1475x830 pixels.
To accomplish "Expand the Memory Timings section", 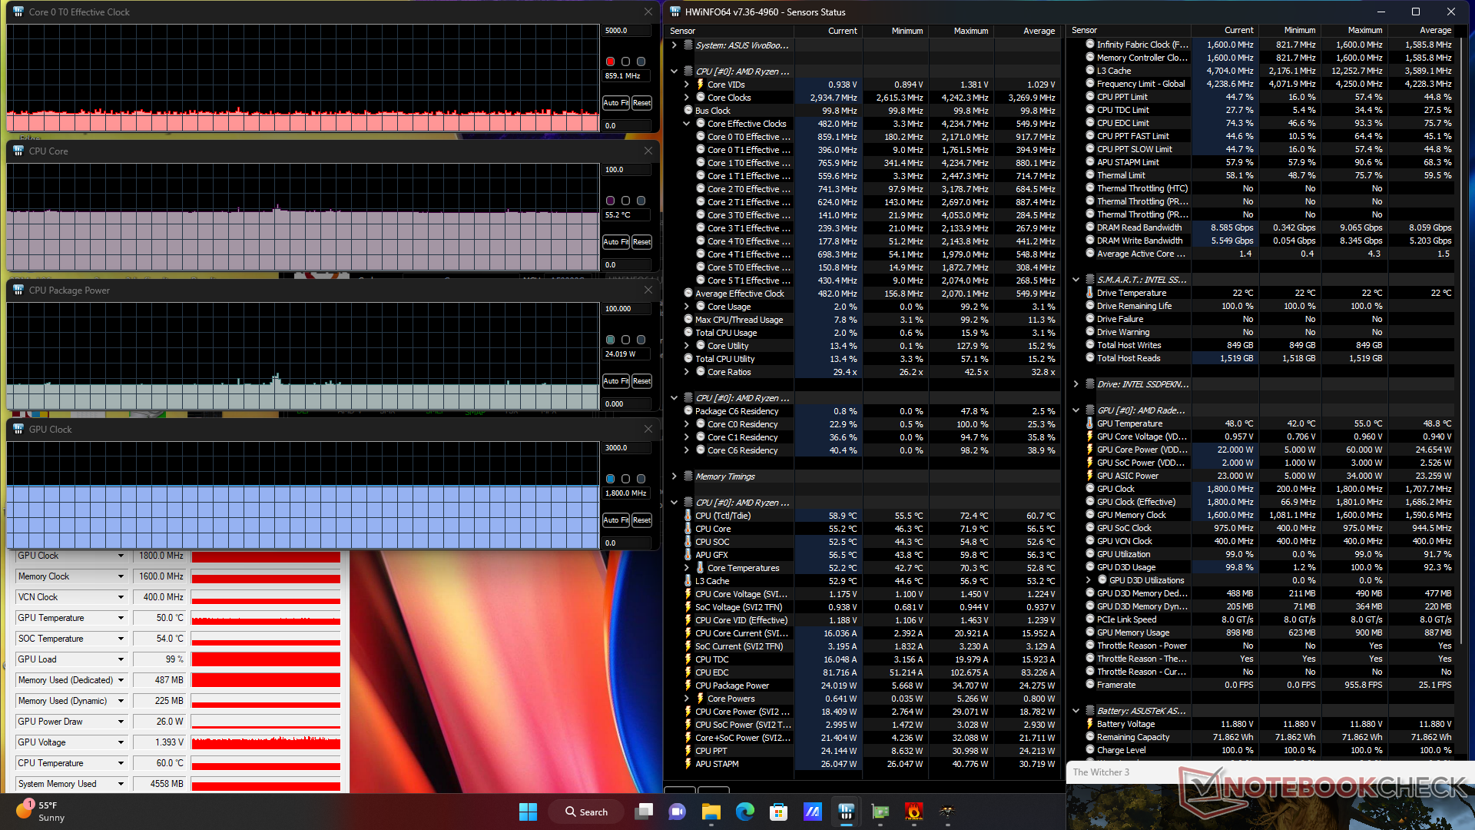I will 674,476.
